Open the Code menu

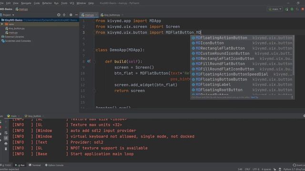pyautogui.click(x=37, y=3)
